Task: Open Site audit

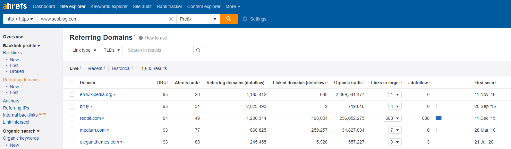Action: (x=142, y=6)
